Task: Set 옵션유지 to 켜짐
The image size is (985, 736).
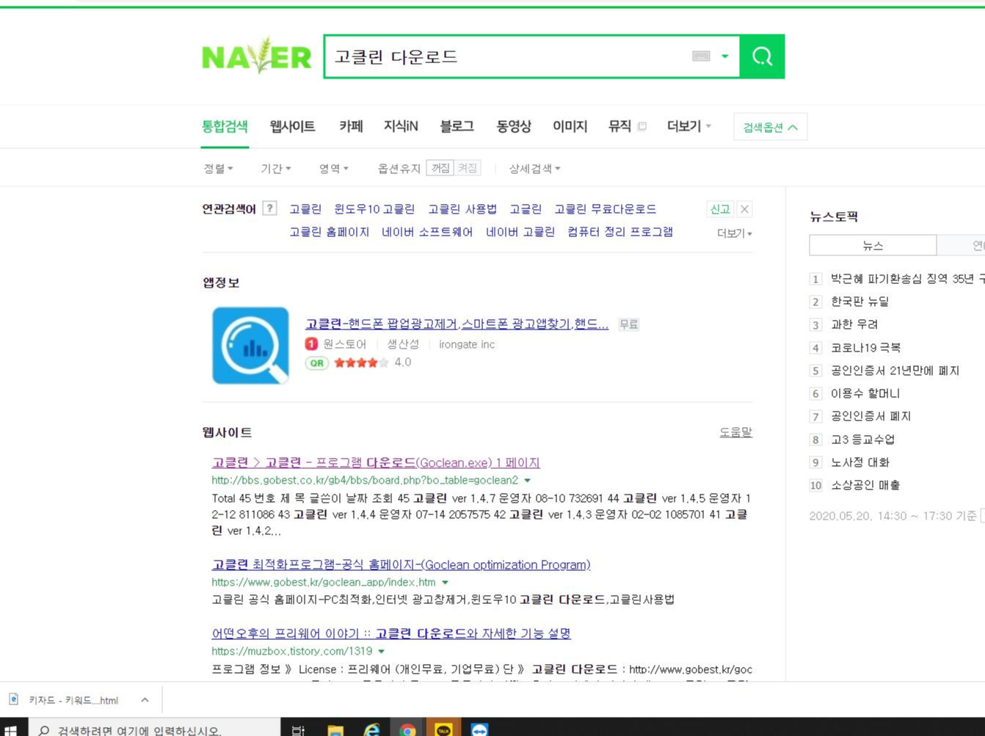Action: coord(467,168)
